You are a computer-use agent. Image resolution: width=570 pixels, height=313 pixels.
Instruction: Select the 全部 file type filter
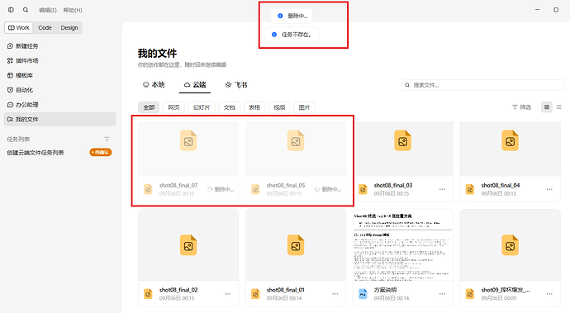(x=149, y=107)
